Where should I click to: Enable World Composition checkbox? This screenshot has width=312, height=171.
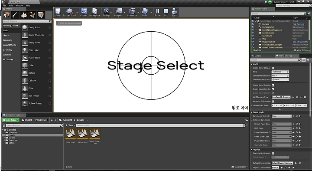click(273, 68)
